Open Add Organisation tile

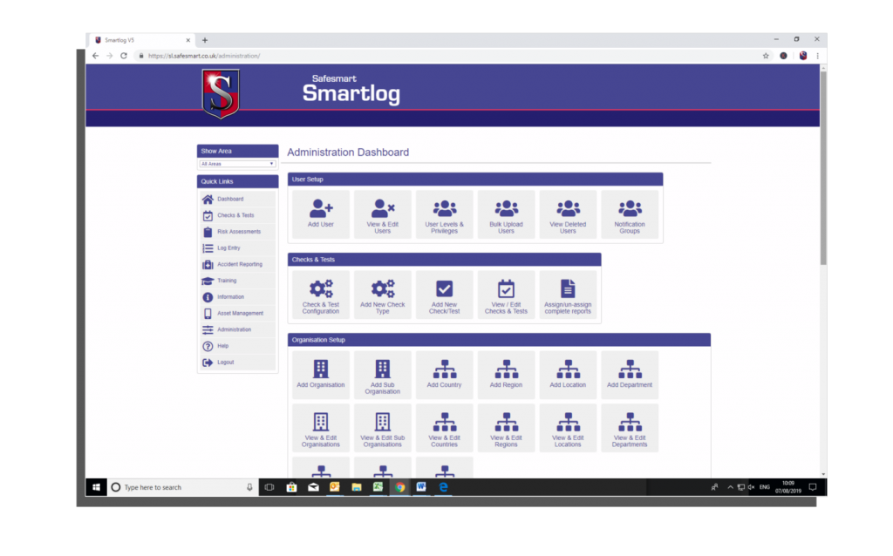pos(321,375)
